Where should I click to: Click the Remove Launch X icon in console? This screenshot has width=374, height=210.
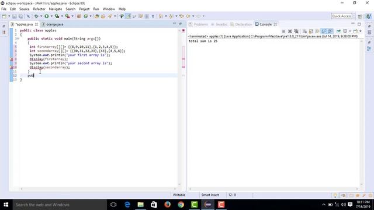[290, 31]
